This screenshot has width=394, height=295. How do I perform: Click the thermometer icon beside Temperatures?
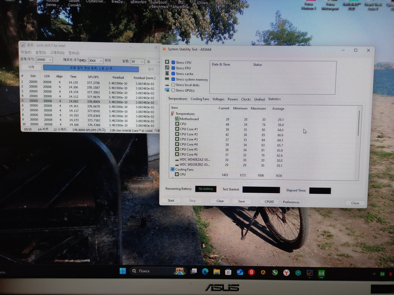[x=172, y=113]
